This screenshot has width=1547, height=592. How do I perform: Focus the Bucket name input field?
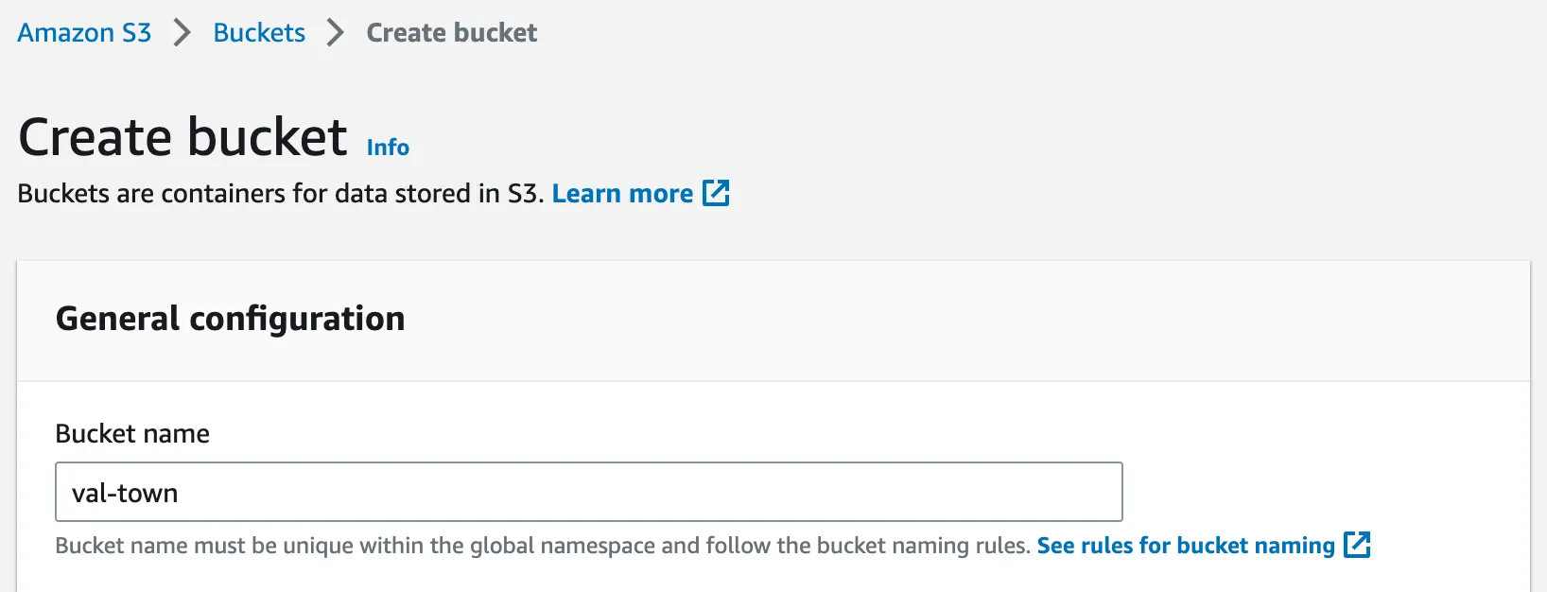588,492
